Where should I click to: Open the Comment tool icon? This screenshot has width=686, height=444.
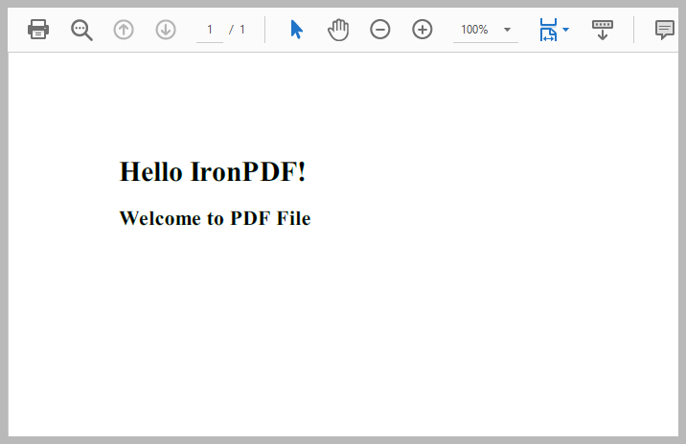coord(665,30)
